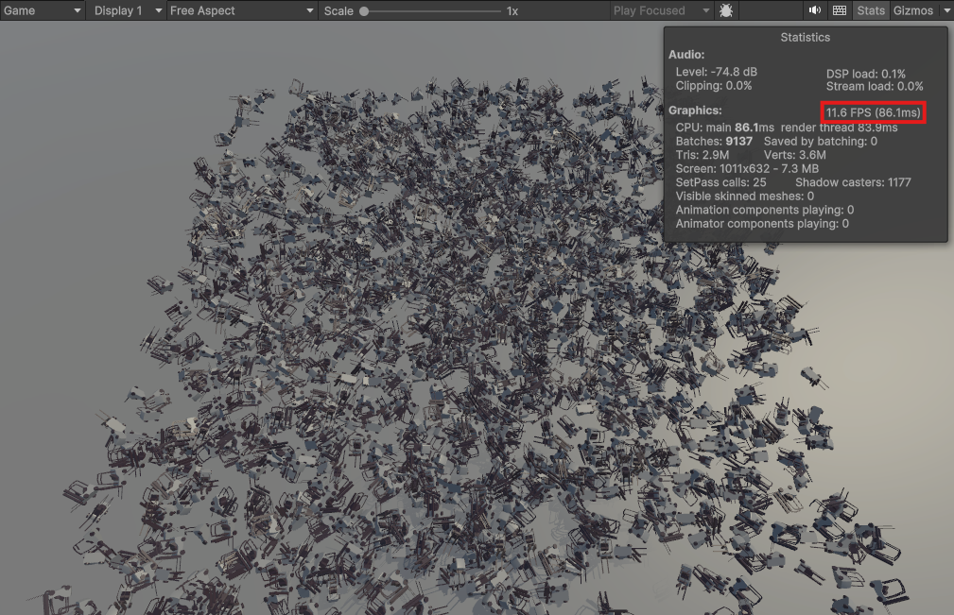The width and height of the screenshot is (954, 615).
Task: Click the Scale slider handle
Action: pos(364,11)
